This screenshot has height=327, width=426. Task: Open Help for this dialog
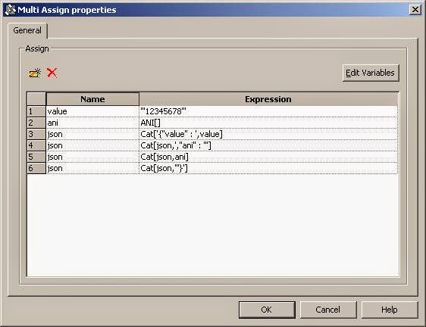click(390, 310)
